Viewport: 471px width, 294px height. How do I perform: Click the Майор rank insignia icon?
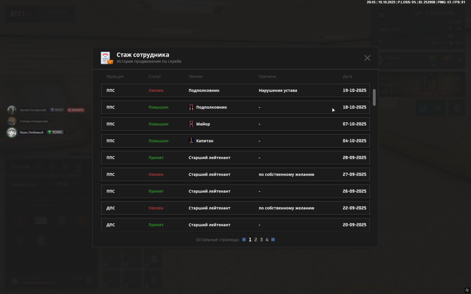tap(191, 124)
